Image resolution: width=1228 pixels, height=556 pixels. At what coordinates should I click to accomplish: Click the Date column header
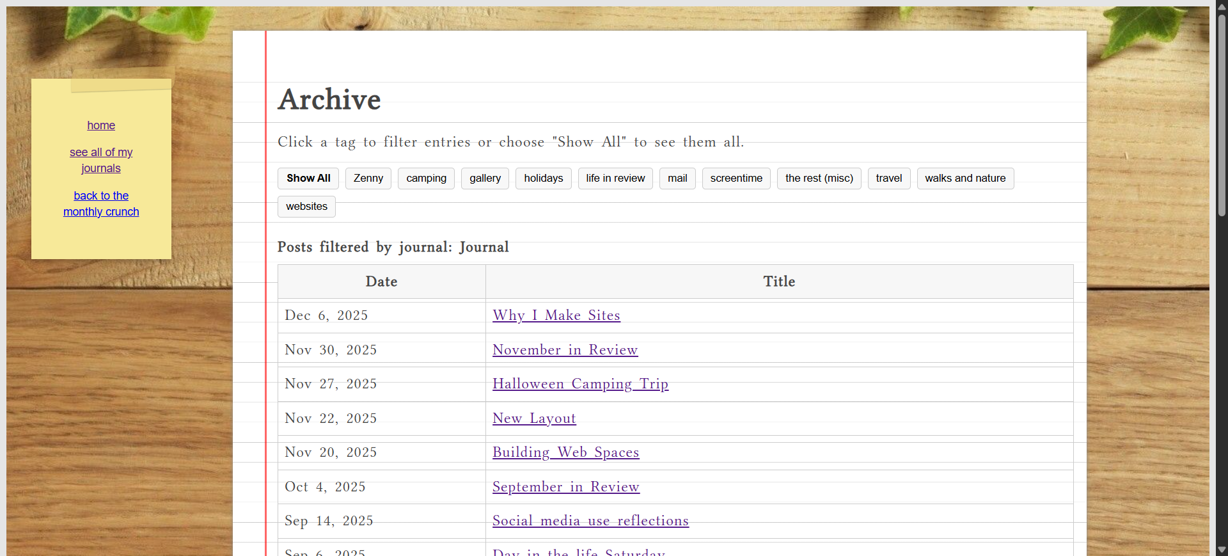tap(382, 282)
